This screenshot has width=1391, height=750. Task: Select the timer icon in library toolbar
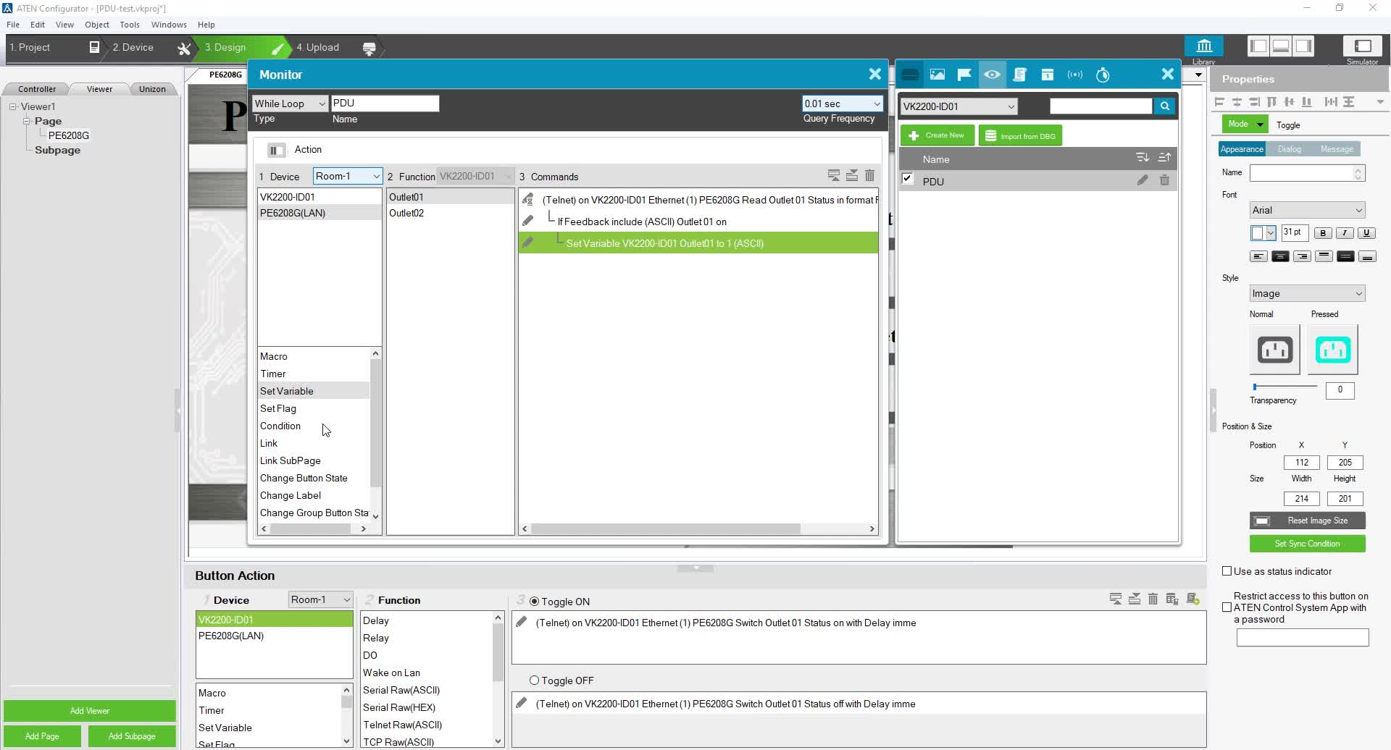1103,75
